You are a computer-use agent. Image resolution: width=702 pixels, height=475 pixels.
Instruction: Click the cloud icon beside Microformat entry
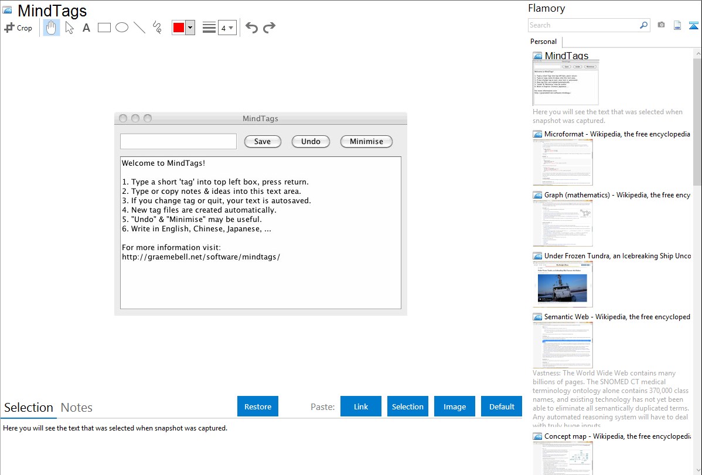[538, 134]
